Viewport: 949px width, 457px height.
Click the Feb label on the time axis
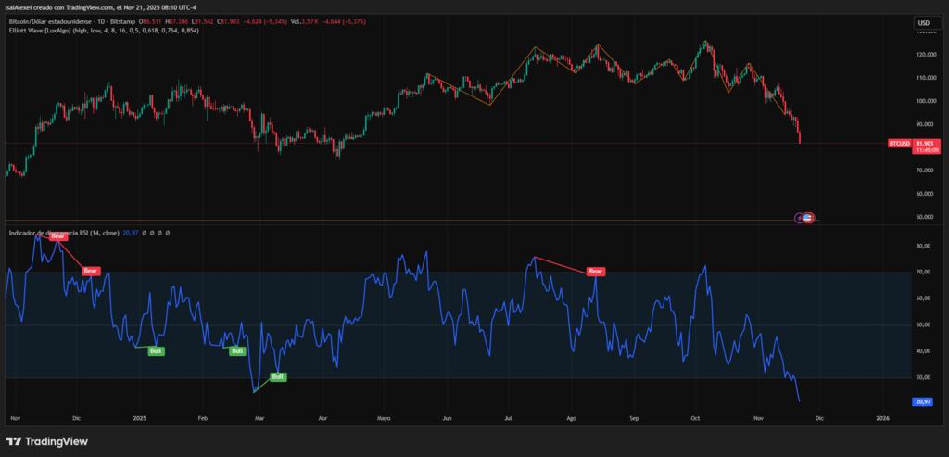point(203,418)
